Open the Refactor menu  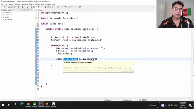[x=17, y=4]
